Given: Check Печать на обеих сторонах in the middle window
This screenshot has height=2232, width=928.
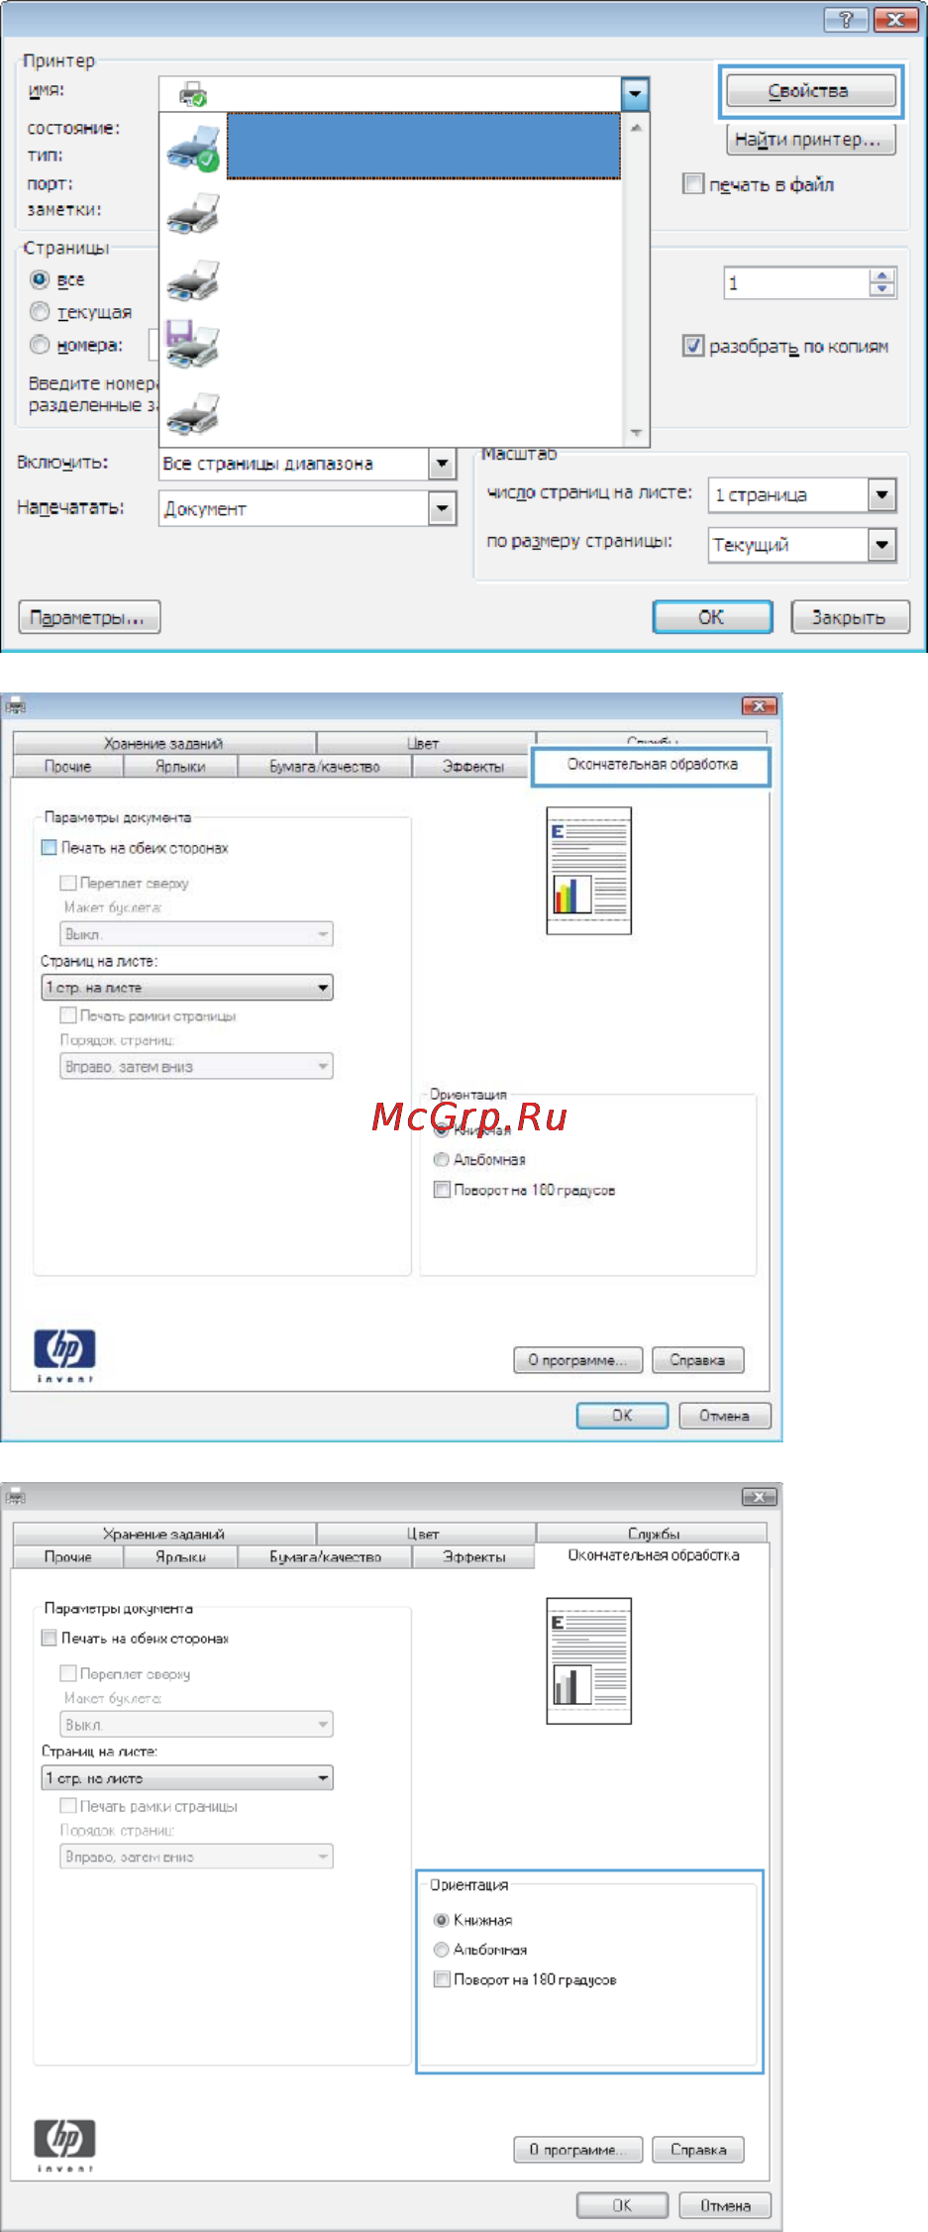Looking at the screenshot, I should (50, 848).
